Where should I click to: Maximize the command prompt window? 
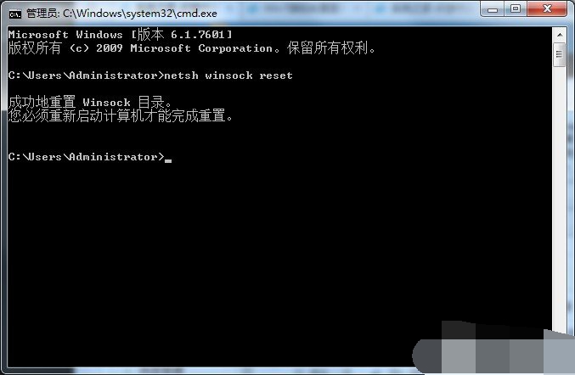(x=516, y=8)
